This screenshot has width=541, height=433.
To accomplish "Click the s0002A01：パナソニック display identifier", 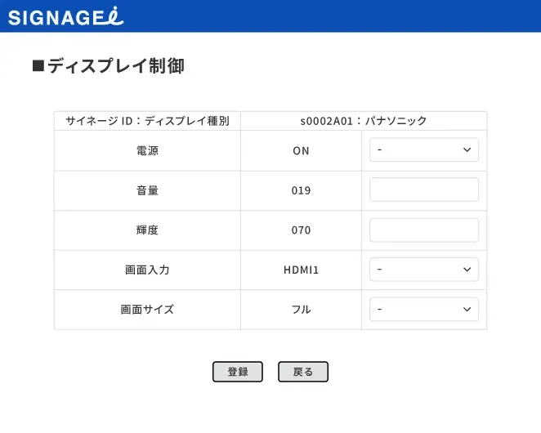I will (x=364, y=121).
